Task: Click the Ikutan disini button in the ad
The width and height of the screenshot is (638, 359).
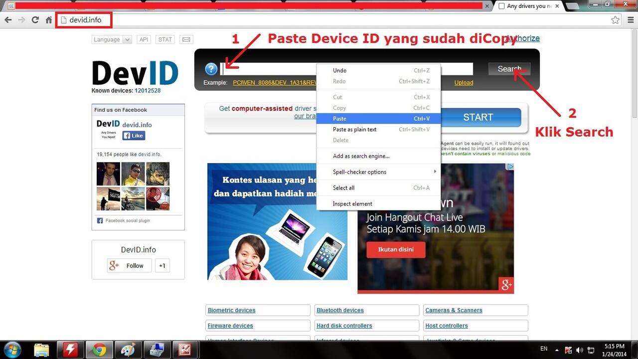Action: click(396, 250)
